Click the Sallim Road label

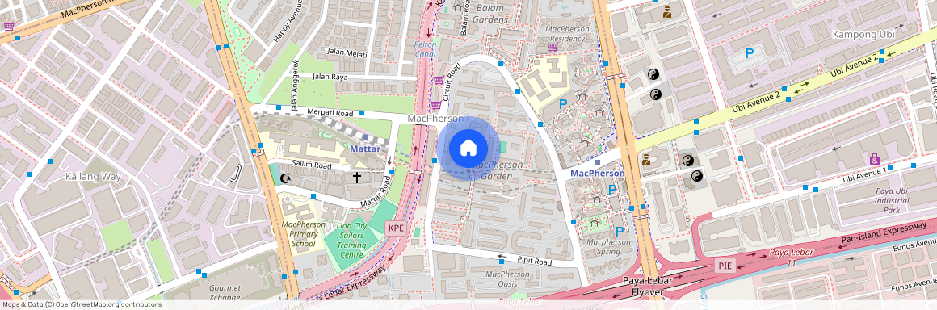312,165
